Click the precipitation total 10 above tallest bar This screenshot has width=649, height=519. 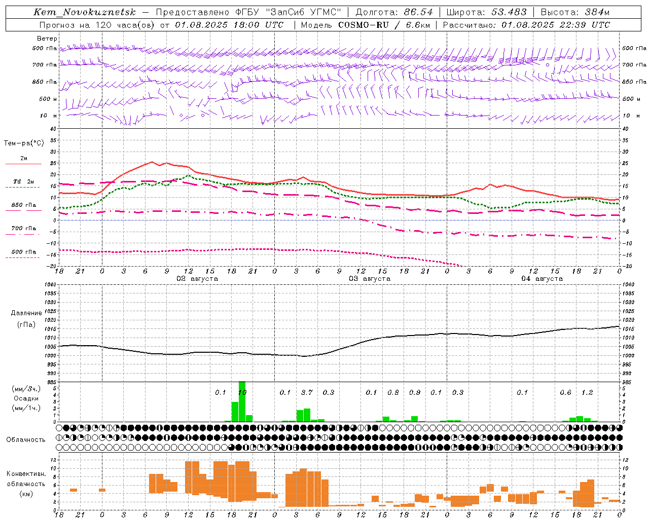click(242, 392)
